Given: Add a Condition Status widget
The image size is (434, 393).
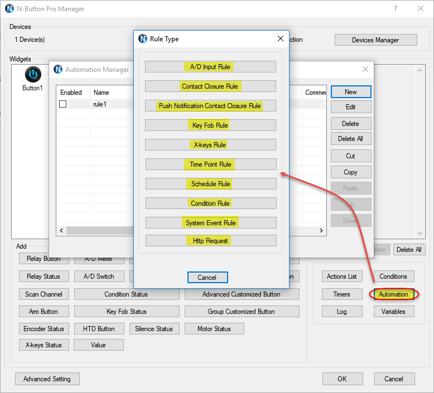Looking at the screenshot, I should tap(127, 294).
